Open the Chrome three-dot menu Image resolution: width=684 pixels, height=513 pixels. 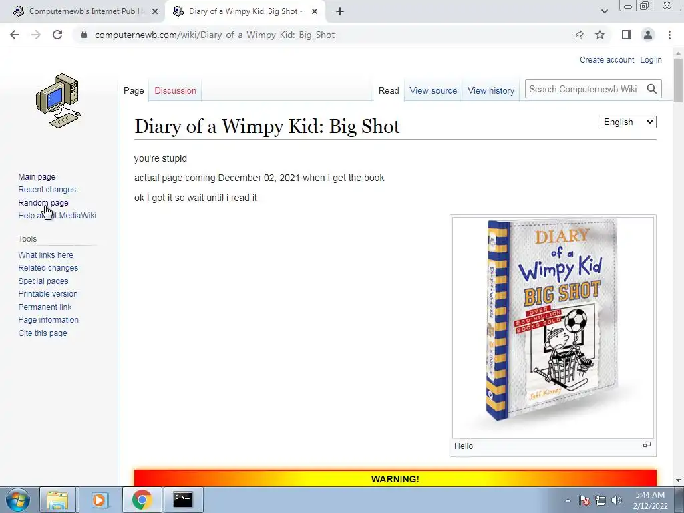point(669,35)
